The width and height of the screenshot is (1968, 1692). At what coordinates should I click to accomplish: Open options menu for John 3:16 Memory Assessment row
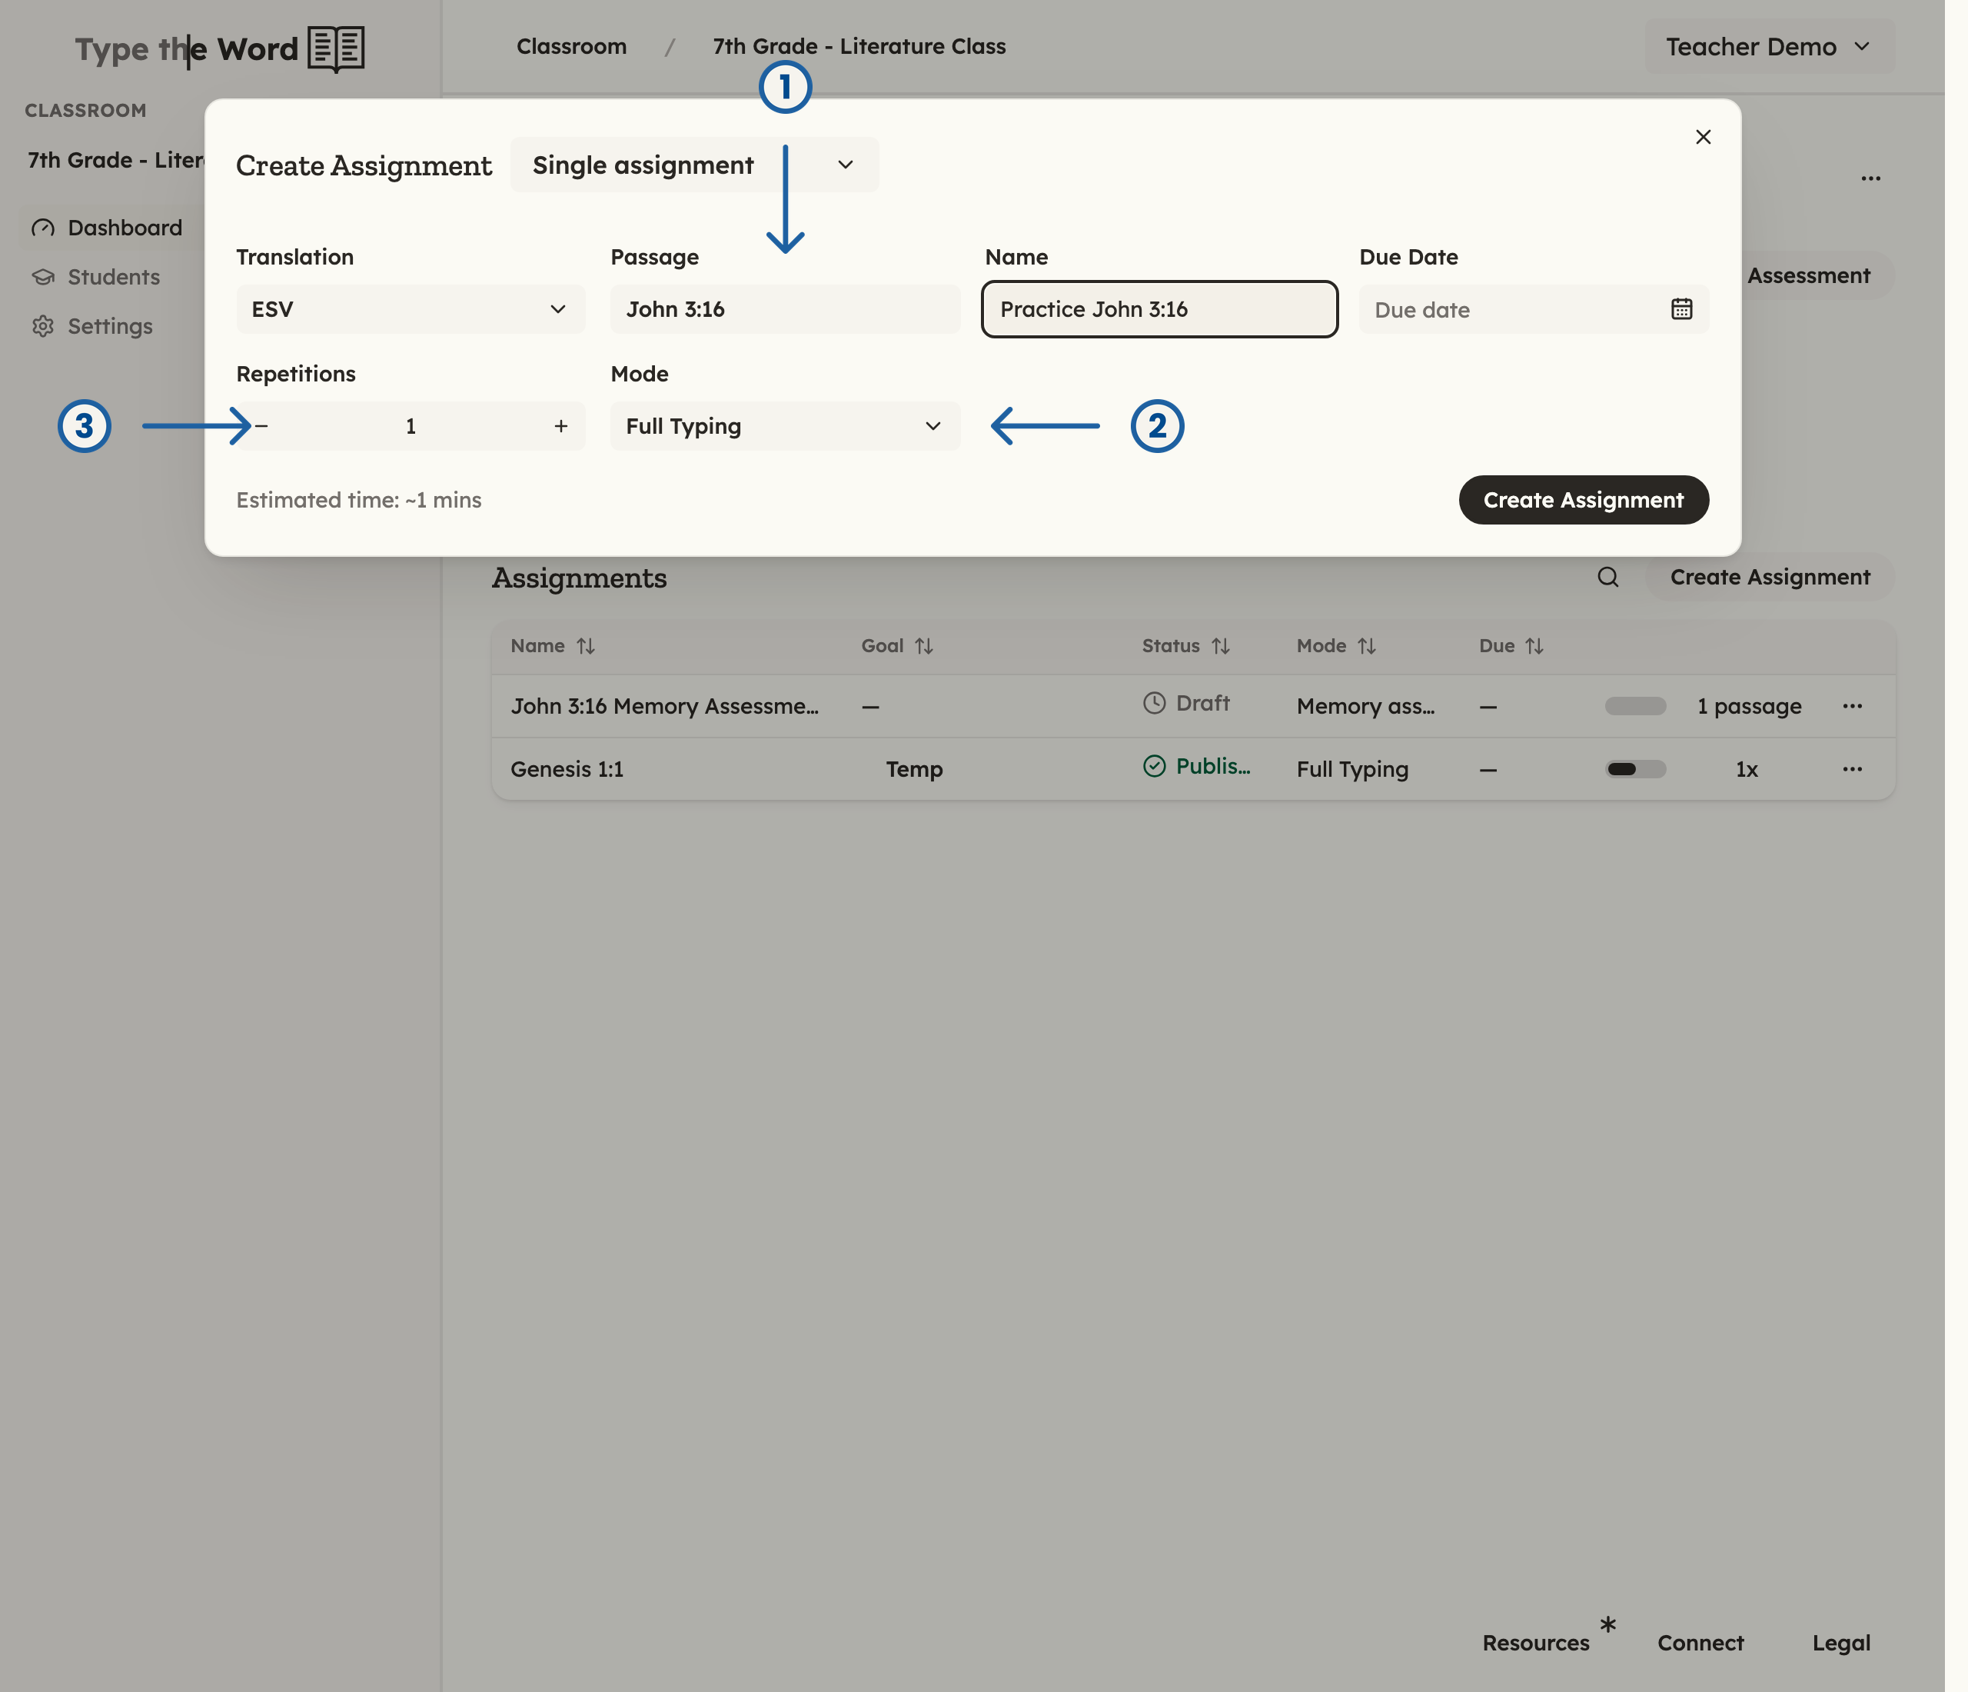(x=1852, y=706)
